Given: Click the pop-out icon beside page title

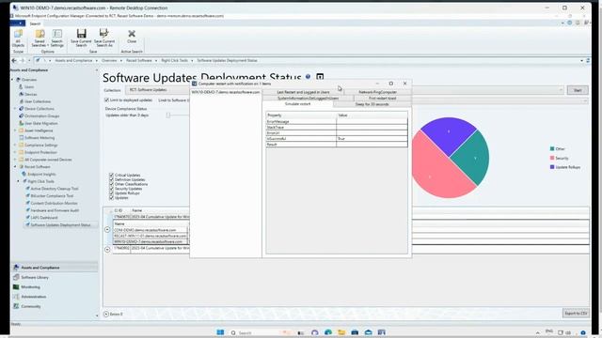Looking at the screenshot, I should [x=320, y=77].
